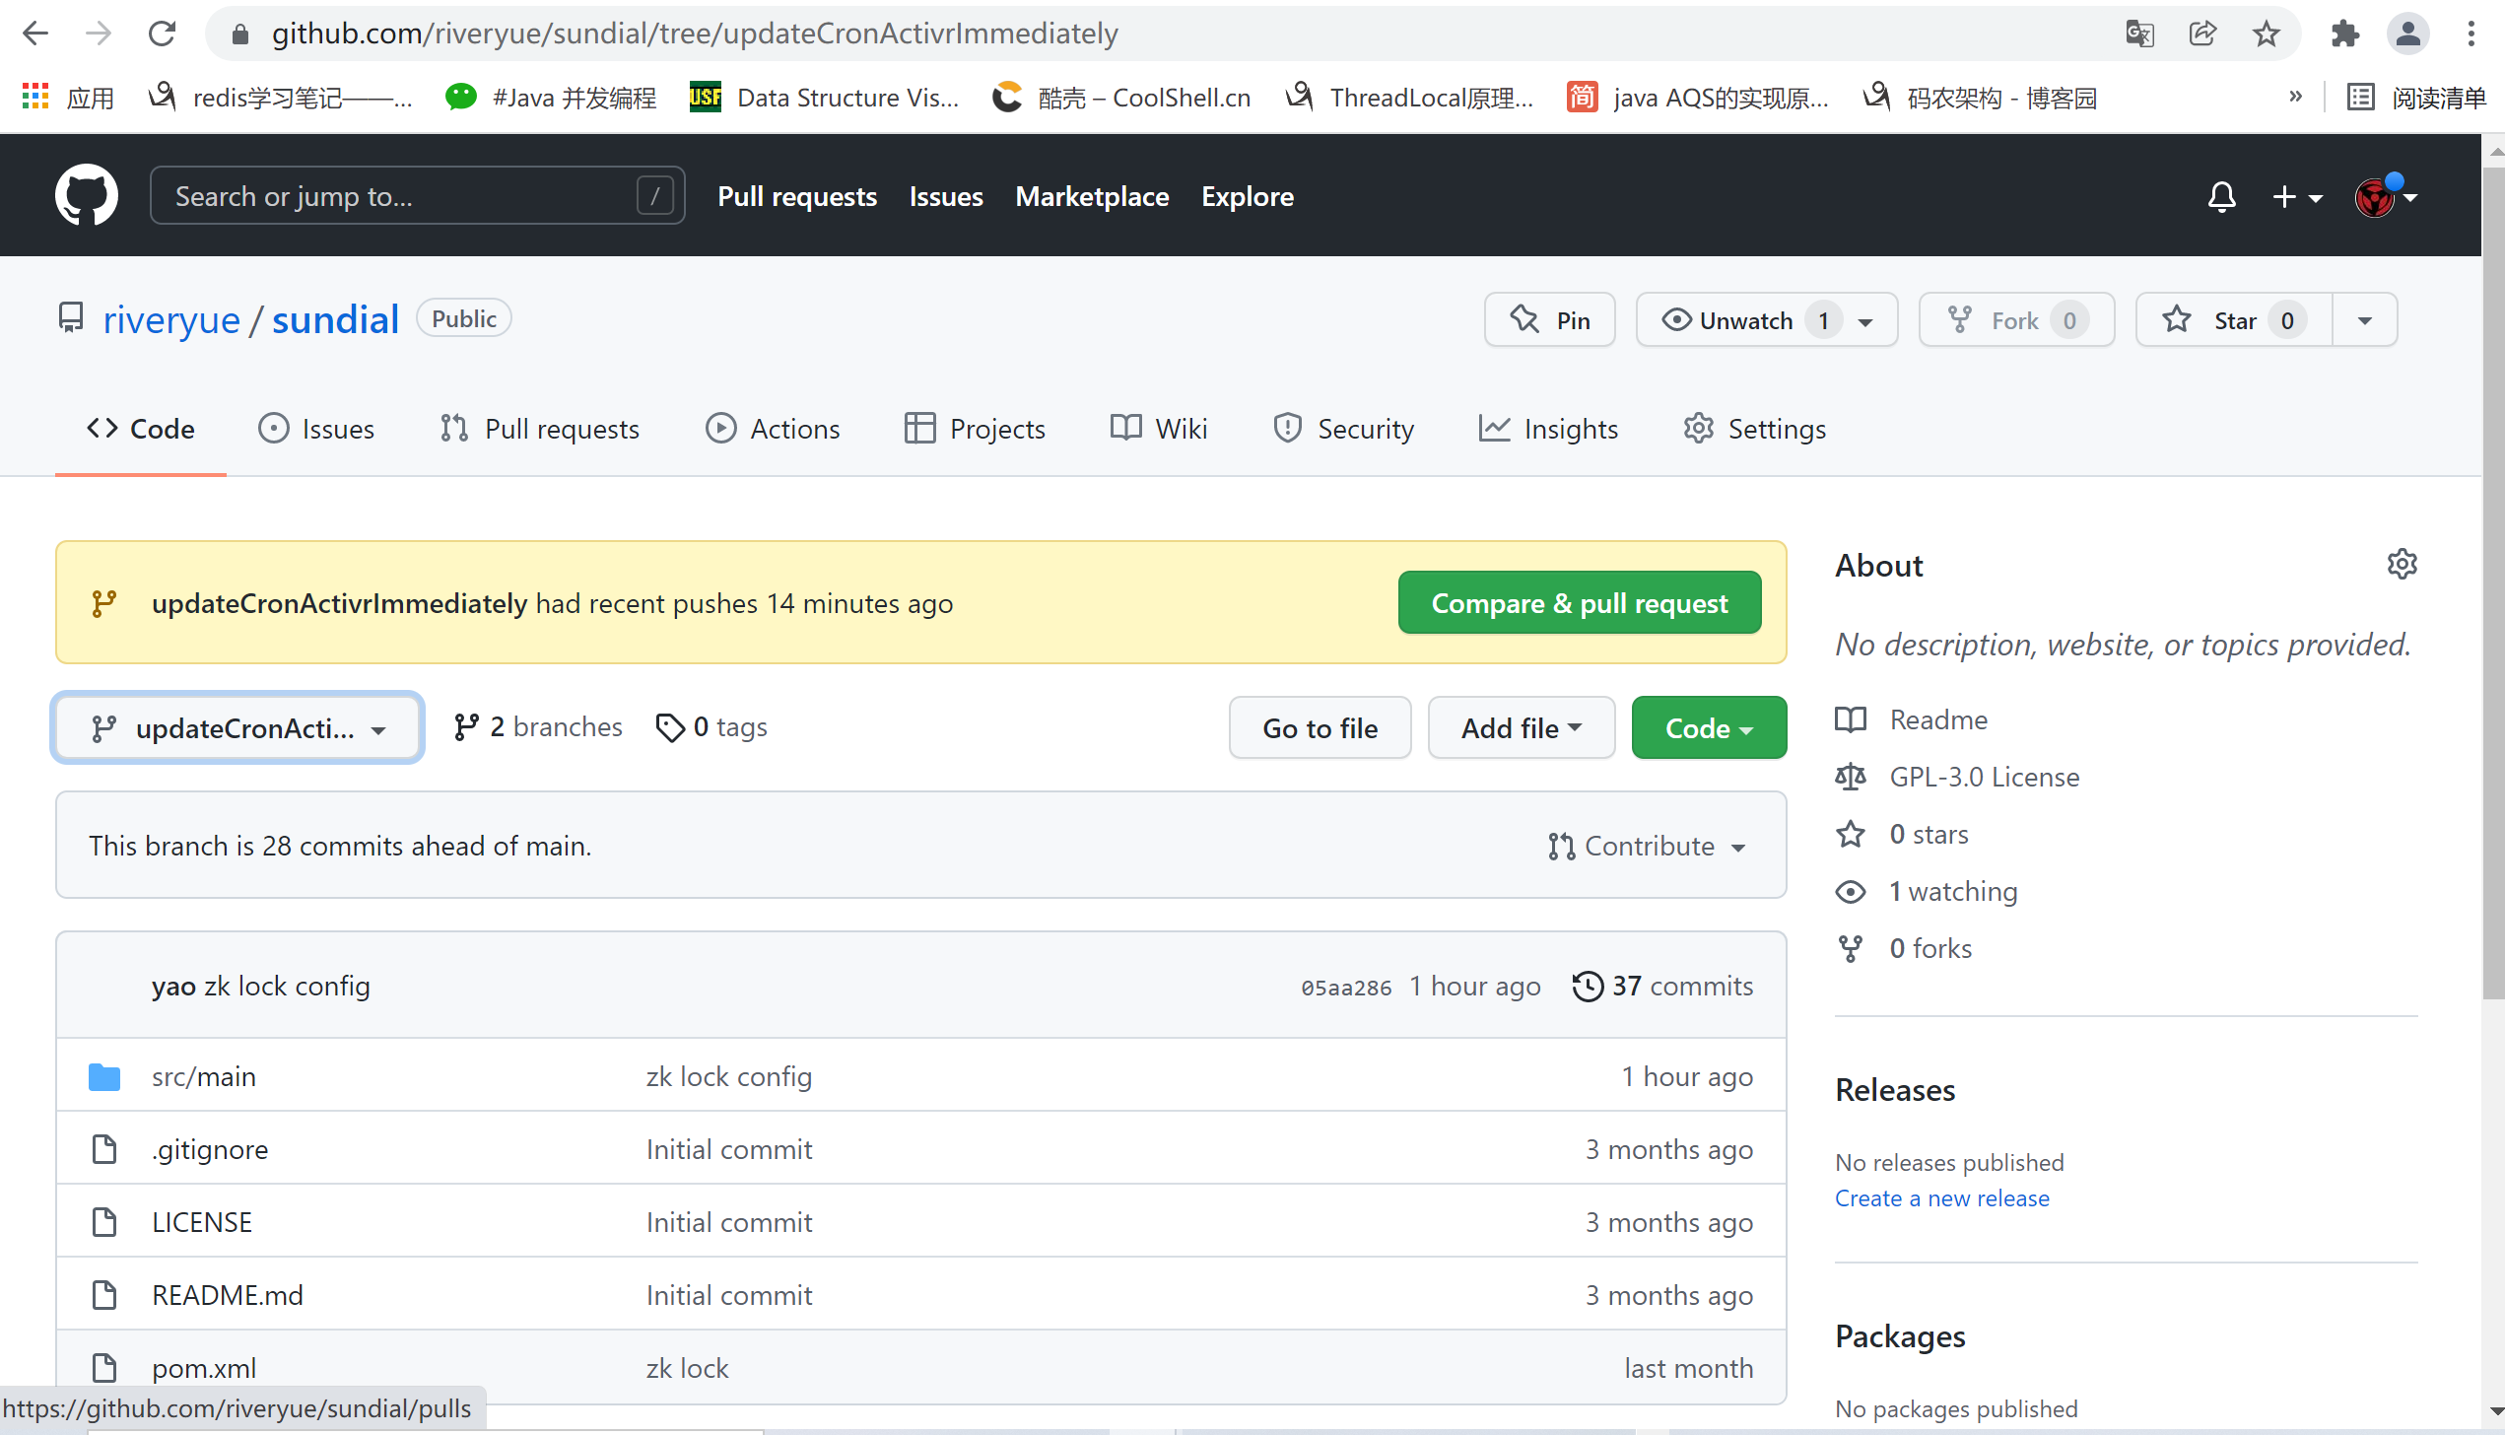
Task: Click the Issues tab icon
Action: 274,429
